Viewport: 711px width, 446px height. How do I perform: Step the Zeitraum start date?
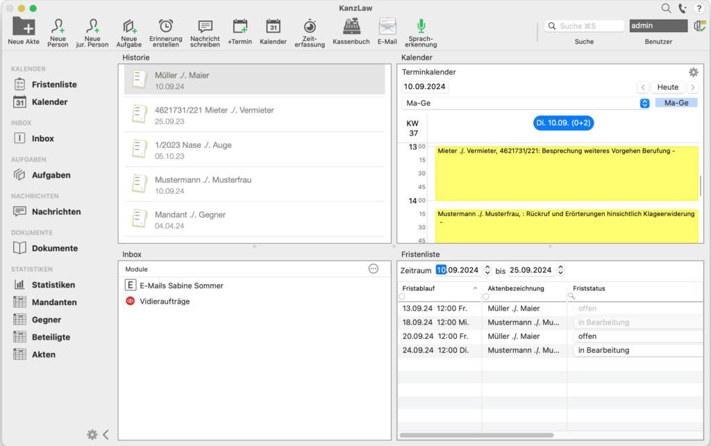tap(487, 270)
